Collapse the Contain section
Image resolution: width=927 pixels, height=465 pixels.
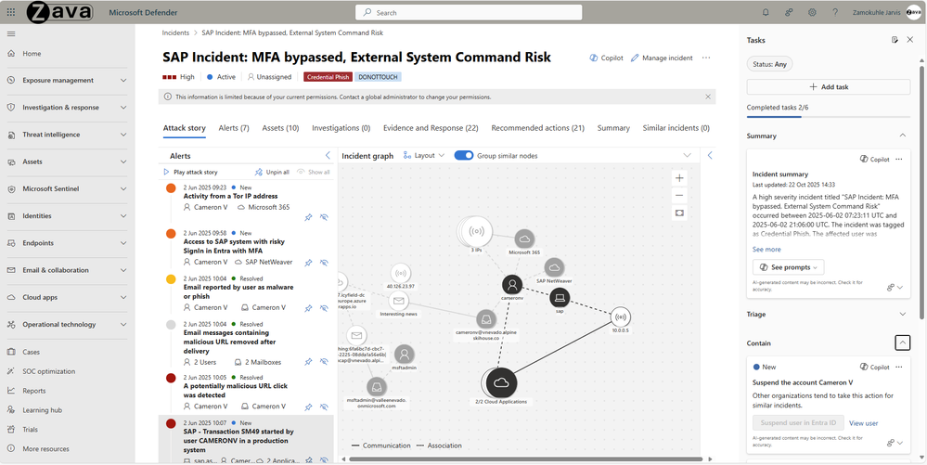point(902,342)
